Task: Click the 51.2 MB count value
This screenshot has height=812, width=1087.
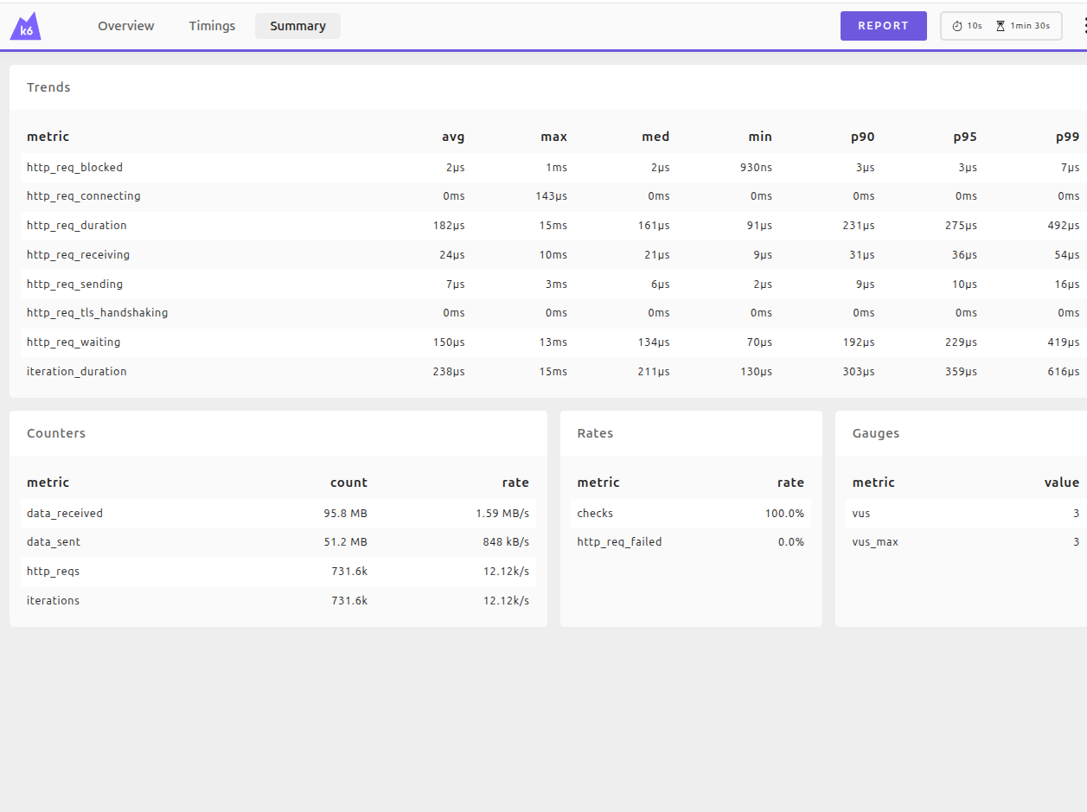Action: tap(346, 542)
